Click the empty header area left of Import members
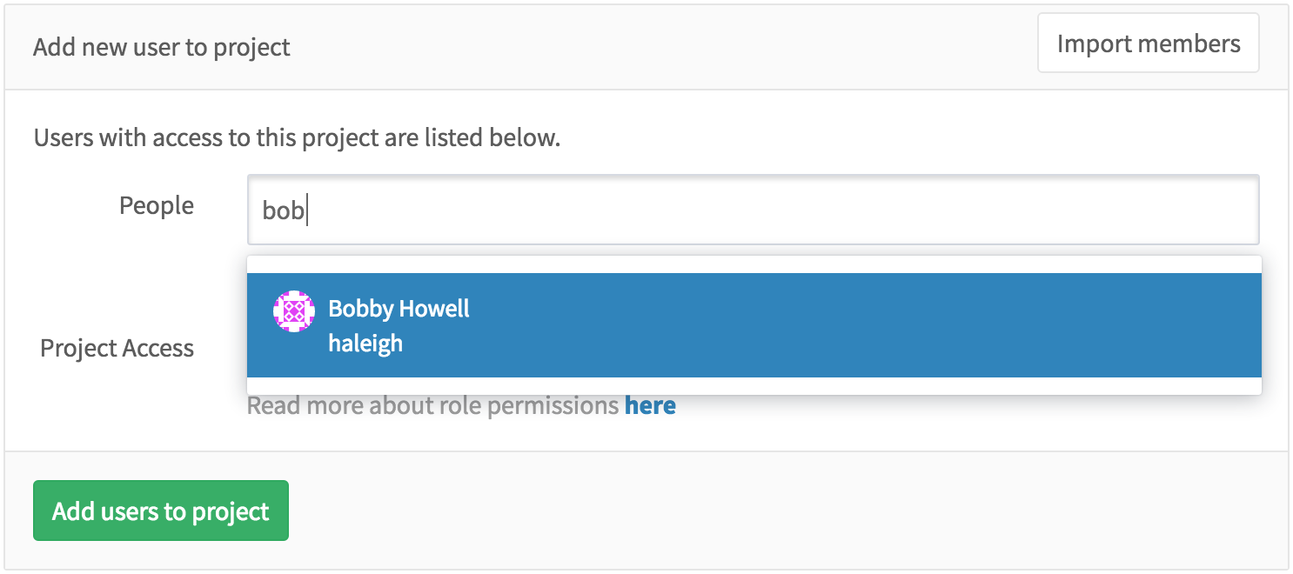The height and width of the screenshot is (574, 1293). [661, 47]
